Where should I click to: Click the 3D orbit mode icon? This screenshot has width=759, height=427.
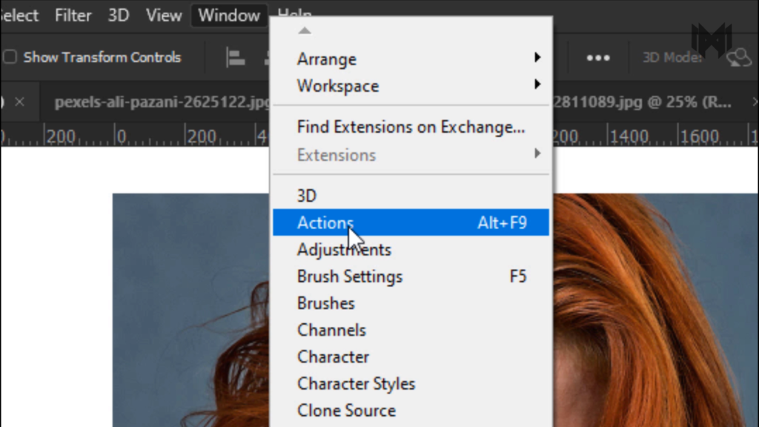[x=739, y=58]
